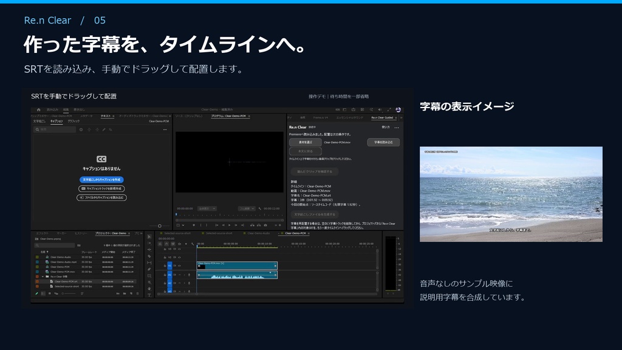This screenshot has height=350, width=622.
Task: Open the 使い方 link in Re.n Clear
Action: [x=386, y=128]
